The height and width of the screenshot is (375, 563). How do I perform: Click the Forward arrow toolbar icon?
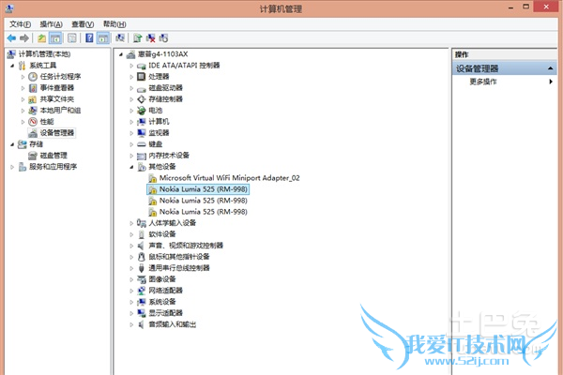click(24, 38)
